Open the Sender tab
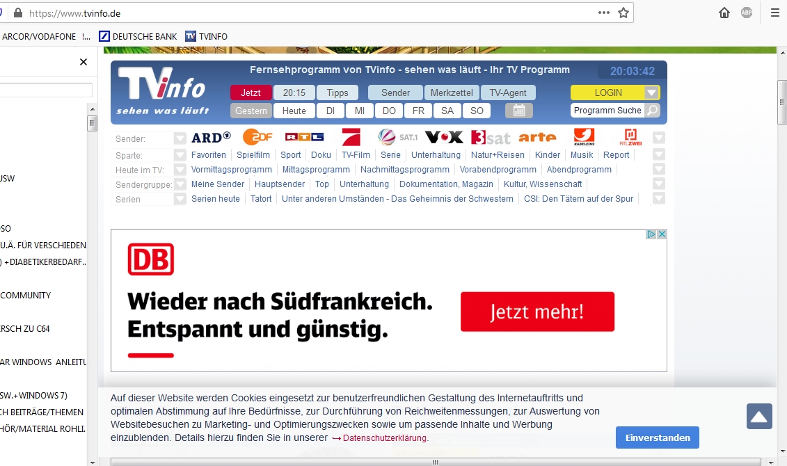Screen dimensions: 787x466 395,93
